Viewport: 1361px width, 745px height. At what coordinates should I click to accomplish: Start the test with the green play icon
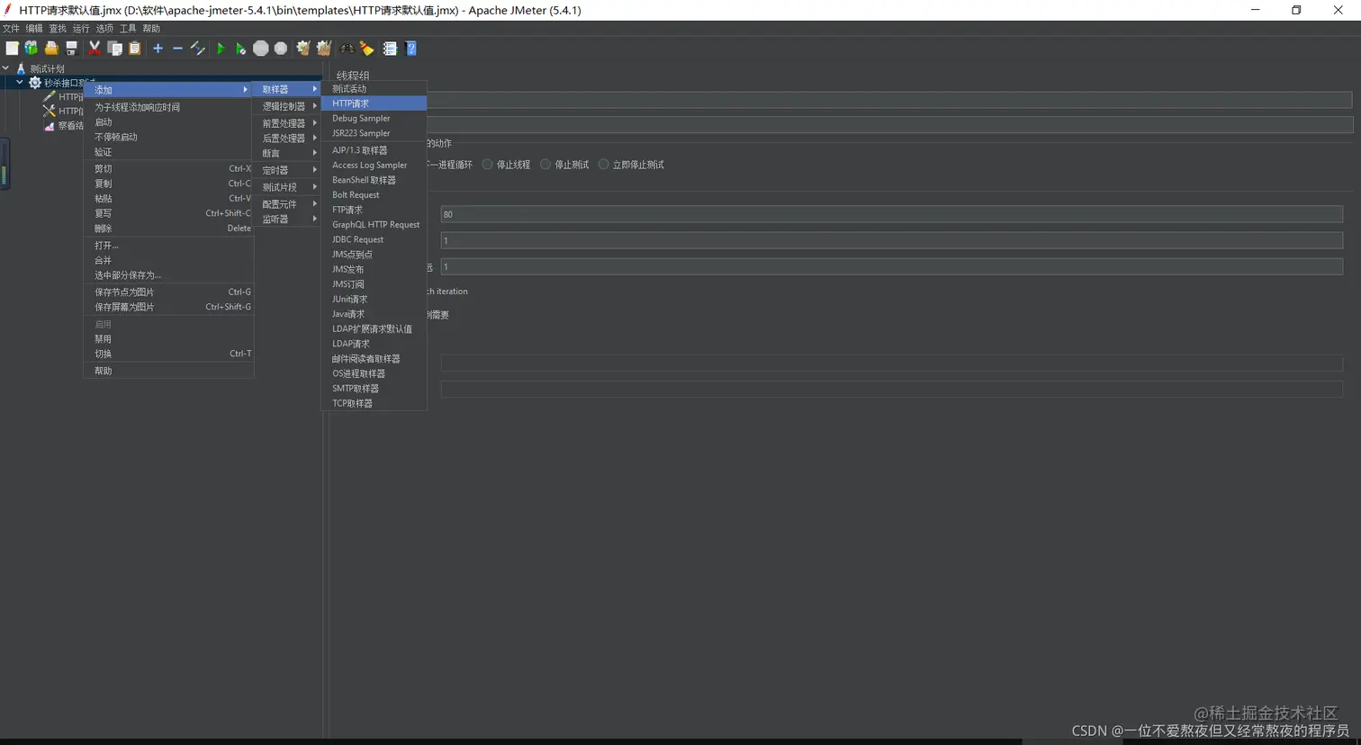pos(221,49)
